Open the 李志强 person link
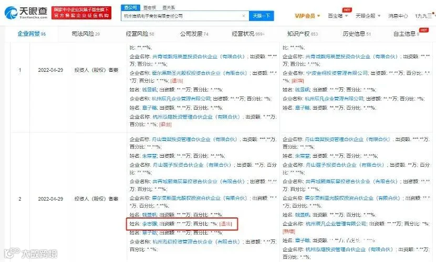 click(x=150, y=224)
